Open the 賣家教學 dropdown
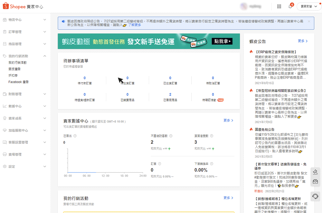The width and height of the screenshot is (322, 213). [x=309, y=6]
